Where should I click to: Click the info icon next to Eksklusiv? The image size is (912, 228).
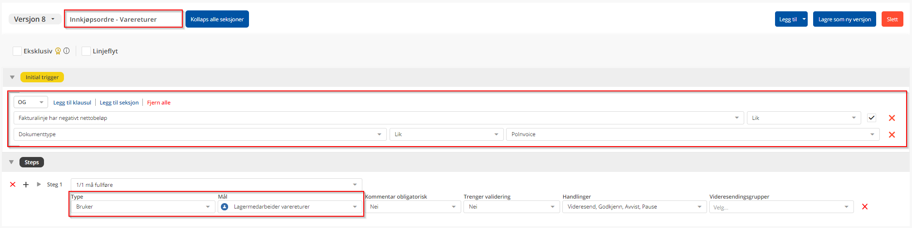pyautogui.click(x=67, y=51)
